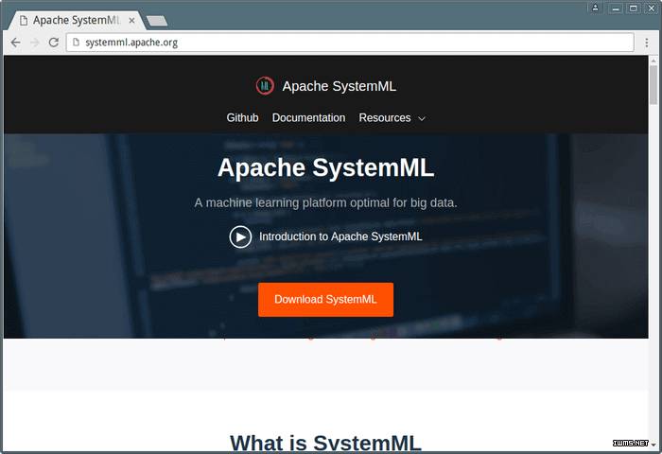Click the user profile icon in the title bar
Image resolution: width=662 pixels, height=454 pixels.
pos(595,8)
